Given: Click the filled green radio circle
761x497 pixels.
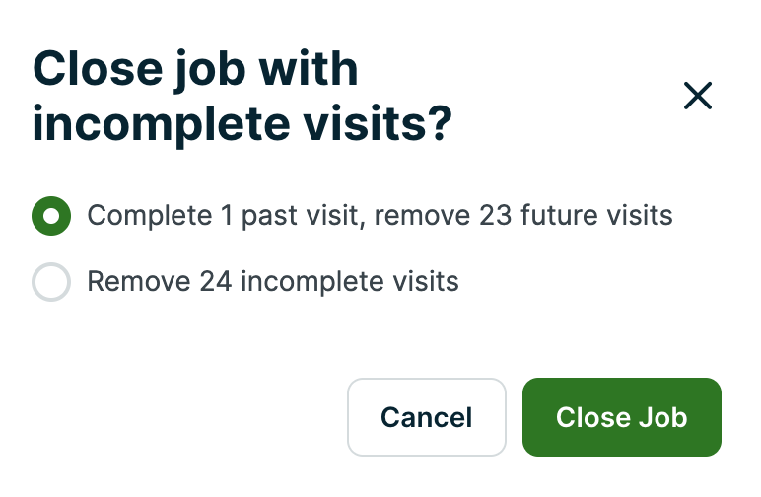Looking at the screenshot, I should 51,215.
